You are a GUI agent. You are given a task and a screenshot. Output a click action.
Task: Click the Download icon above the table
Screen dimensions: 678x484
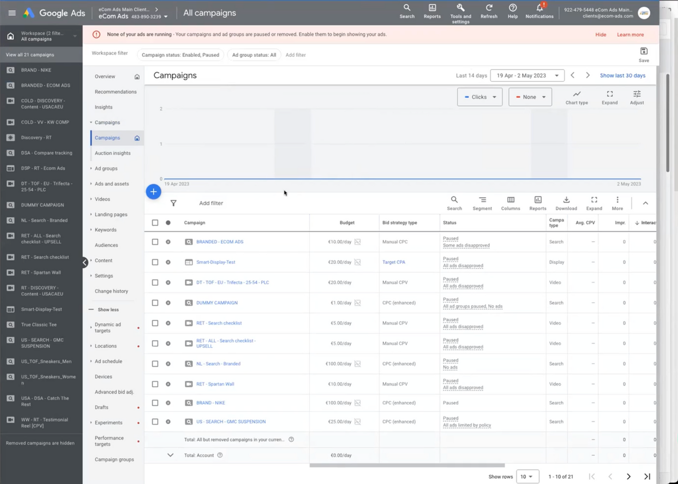click(x=566, y=203)
